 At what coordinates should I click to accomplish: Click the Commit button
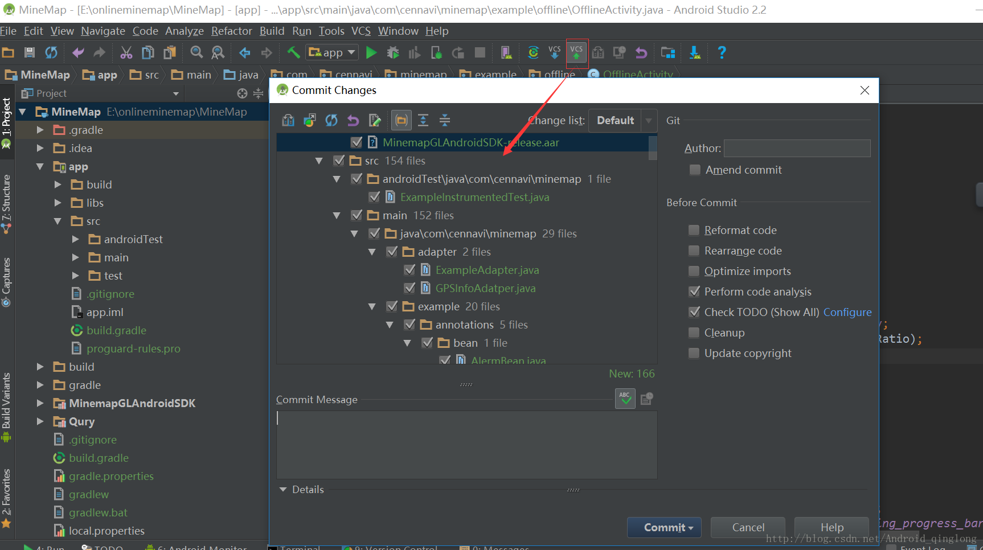click(664, 527)
